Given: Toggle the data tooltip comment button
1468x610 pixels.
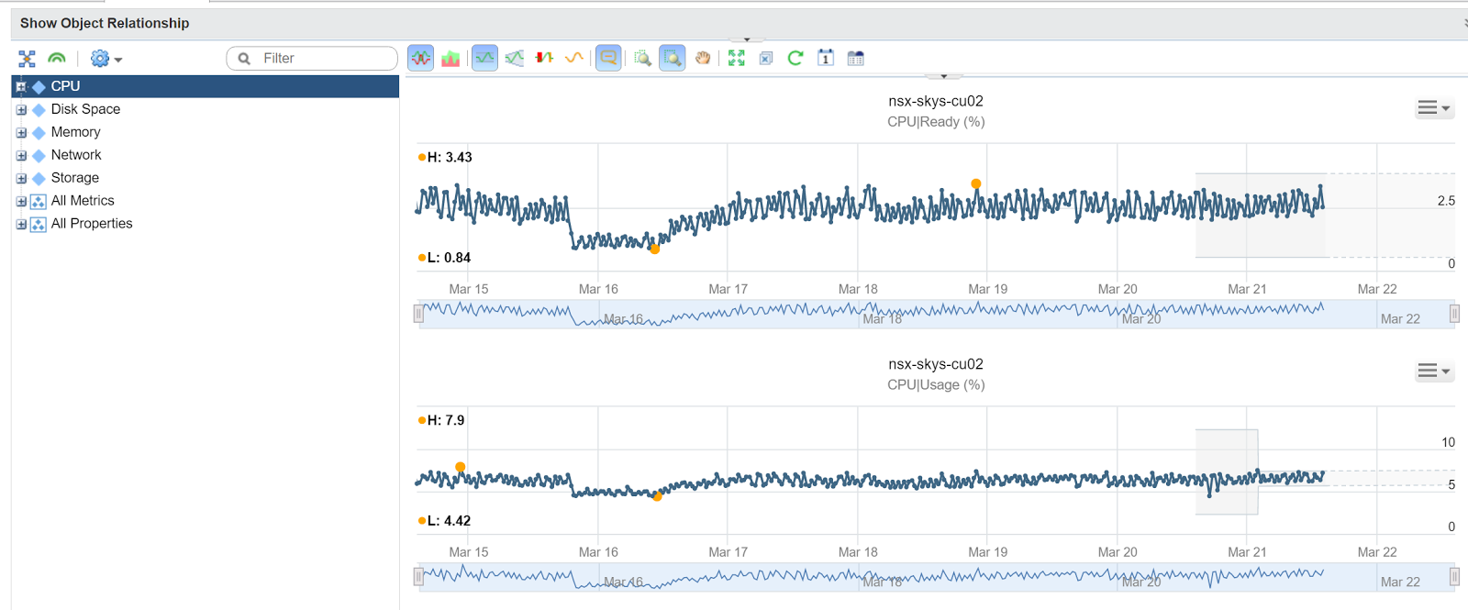Looking at the screenshot, I should (x=608, y=59).
